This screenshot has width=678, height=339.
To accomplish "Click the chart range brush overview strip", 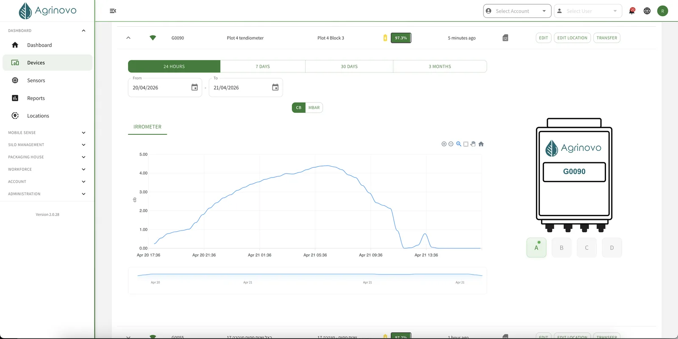I will pyautogui.click(x=308, y=280).
